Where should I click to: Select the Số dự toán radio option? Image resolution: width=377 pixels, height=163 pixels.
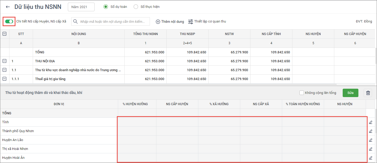point(106,7)
